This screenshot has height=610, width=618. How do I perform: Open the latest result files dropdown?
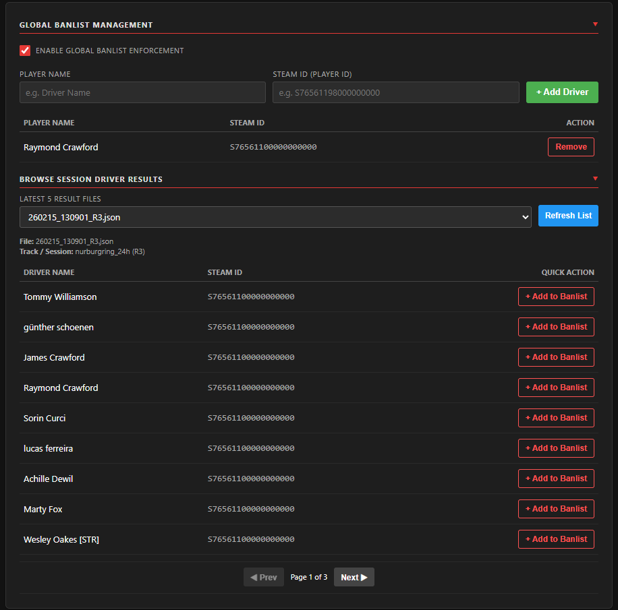[275, 217]
